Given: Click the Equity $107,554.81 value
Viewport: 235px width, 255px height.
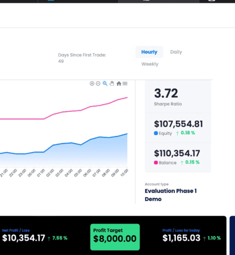Looking at the screenshot, I should 178,124.
